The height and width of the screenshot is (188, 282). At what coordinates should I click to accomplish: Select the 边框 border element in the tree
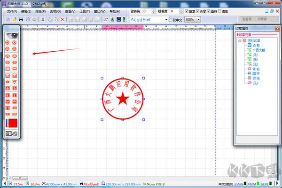[x=255, y=45]
